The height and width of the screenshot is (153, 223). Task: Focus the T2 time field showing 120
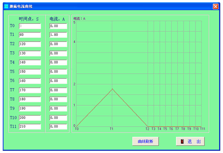[x=29, y=44]
